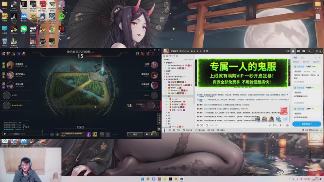Open the Carnival Hunt desktop shortcut
The image size is (324, 182).
click(14, 17)
